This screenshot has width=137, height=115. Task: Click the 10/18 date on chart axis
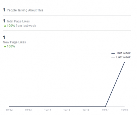point(124,110)
